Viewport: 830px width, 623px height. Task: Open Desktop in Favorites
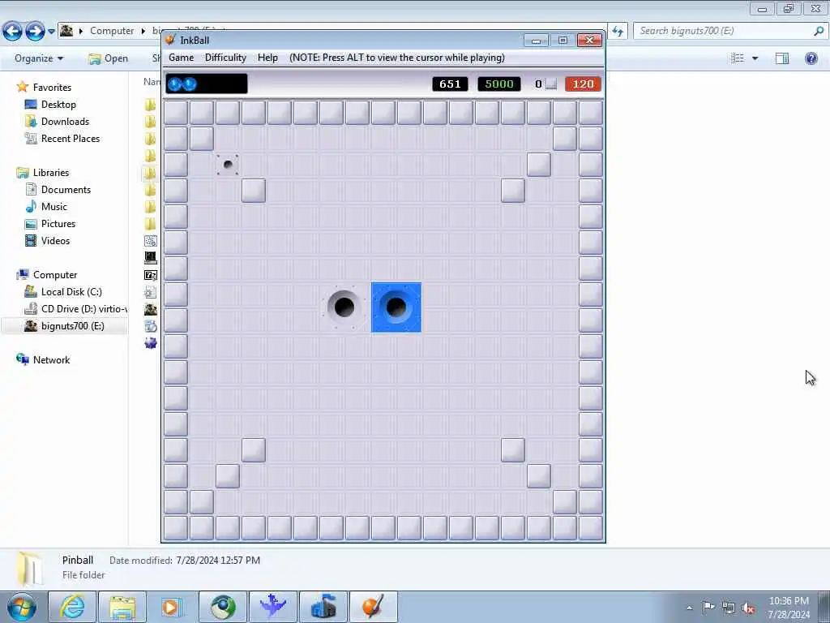pos(58,105)
